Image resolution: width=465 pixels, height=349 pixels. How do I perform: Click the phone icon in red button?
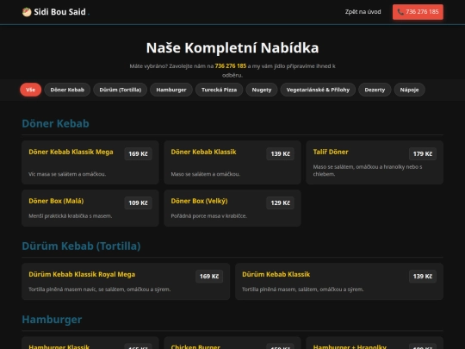click(400, 12)
